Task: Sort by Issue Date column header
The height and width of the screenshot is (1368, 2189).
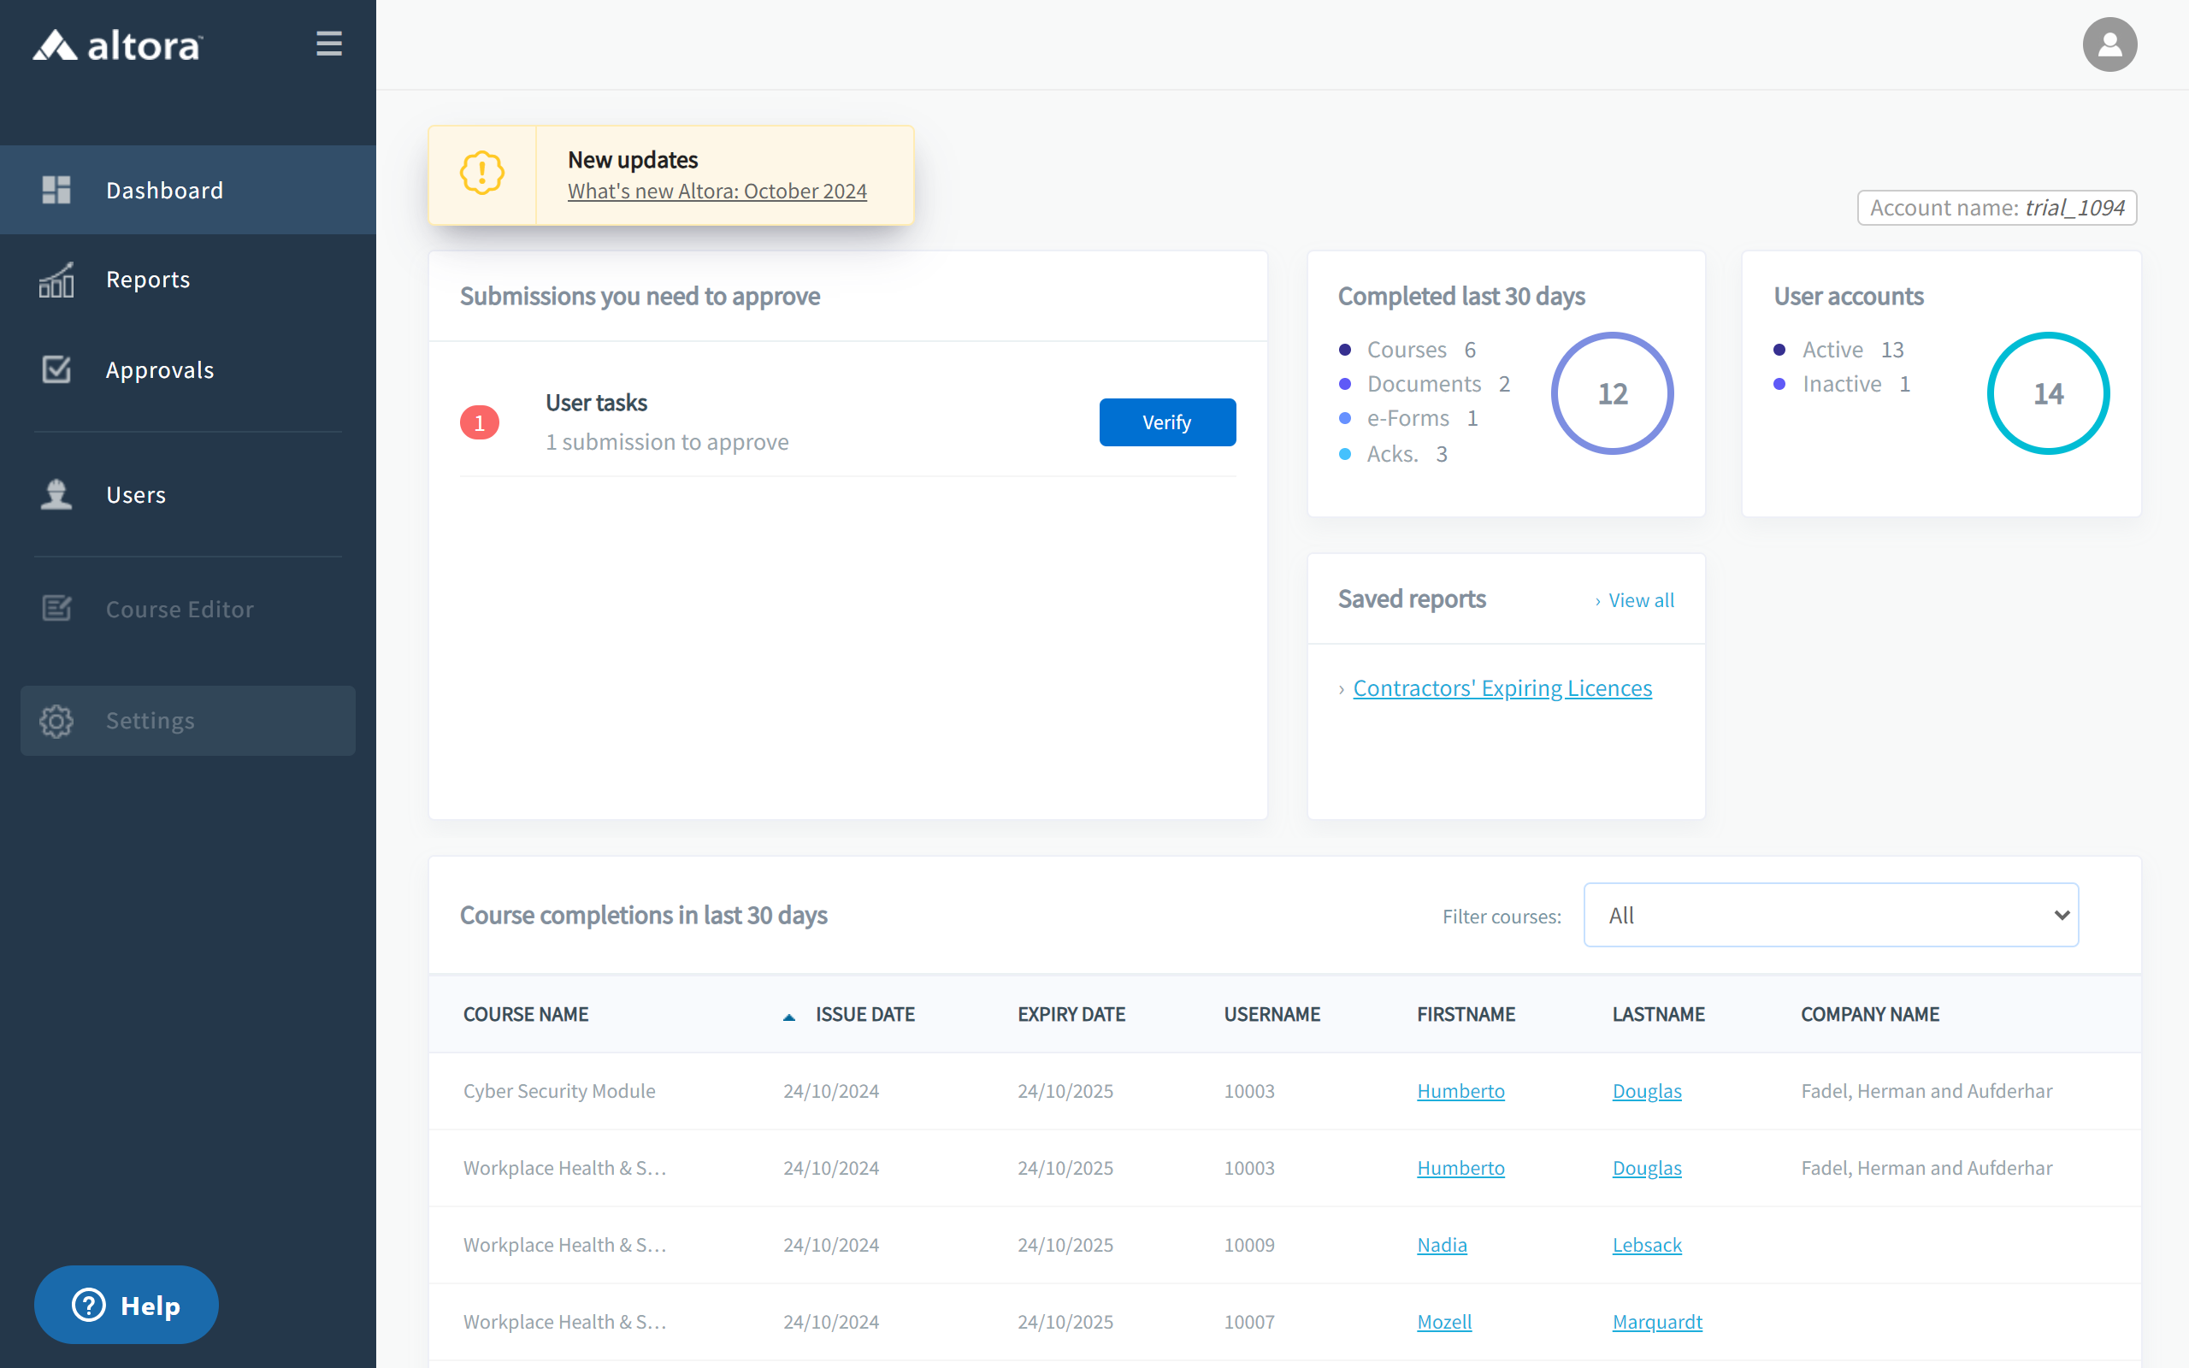Action: [864, 1014]
